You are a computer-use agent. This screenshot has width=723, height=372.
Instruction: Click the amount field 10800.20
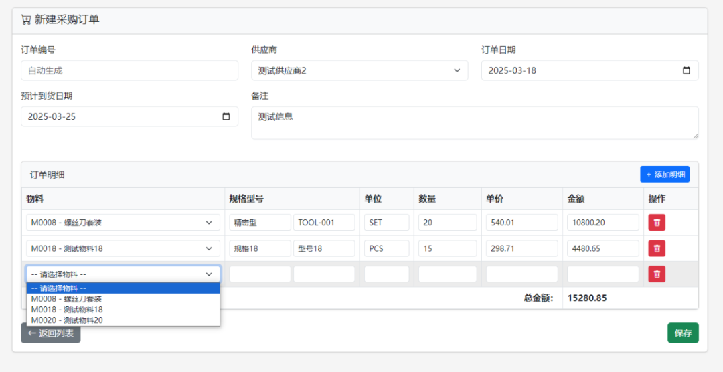click(x=603, y=223)
